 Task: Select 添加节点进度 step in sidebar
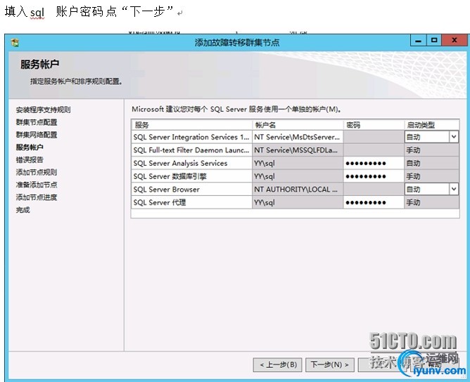[37, 197]
